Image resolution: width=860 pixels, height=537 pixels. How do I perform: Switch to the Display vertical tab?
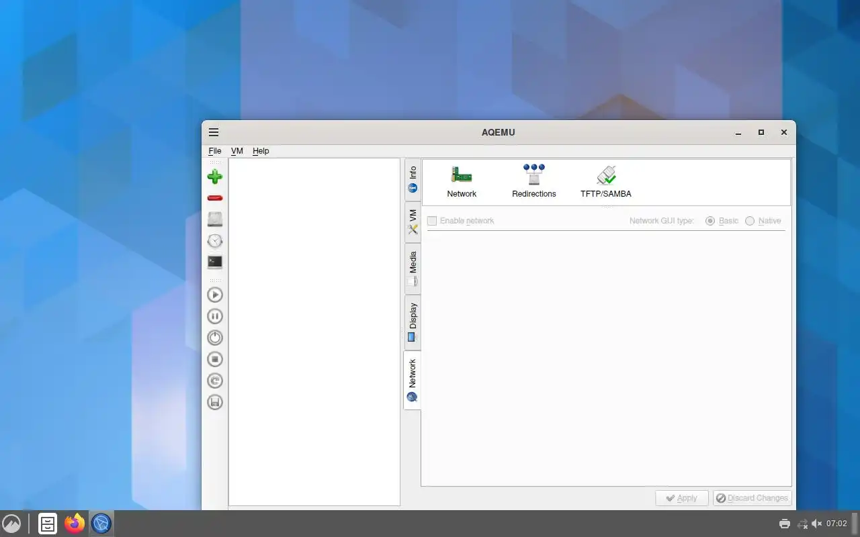(x=413, y=322)
